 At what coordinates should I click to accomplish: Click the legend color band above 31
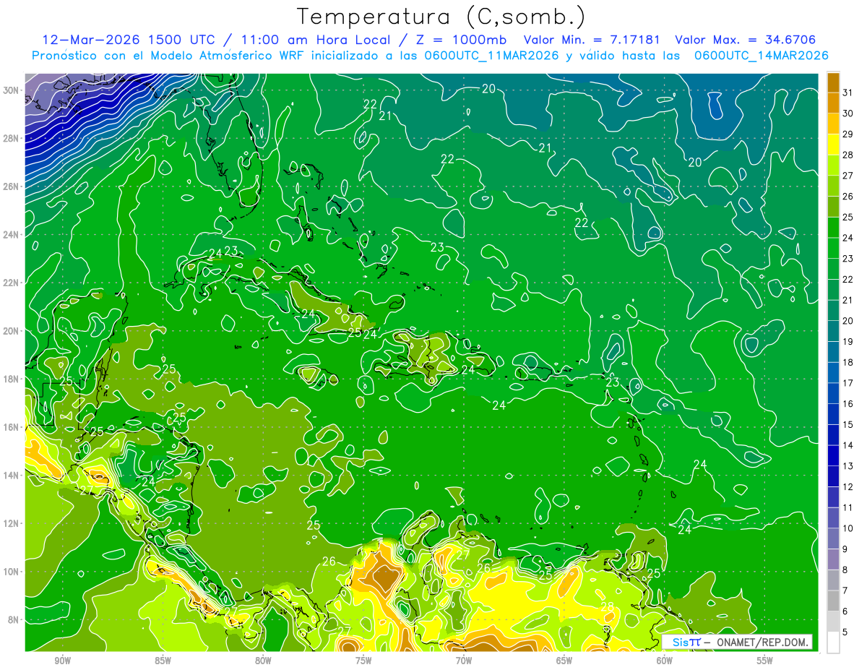click(833, 82)
